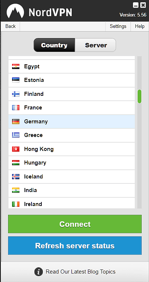This screenshot has height=282, width=149.
Task: Click the Hong Kong flag icon
Action: pyautogui.click(x=16, y=149)
